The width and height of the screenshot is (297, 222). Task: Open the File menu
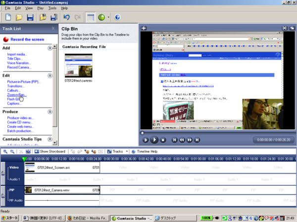(x=7, y=8)
